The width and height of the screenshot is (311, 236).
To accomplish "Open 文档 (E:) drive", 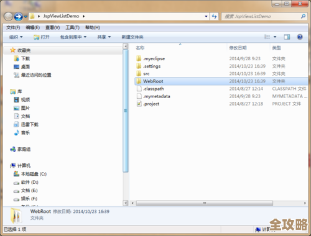I will coord(29,191).
